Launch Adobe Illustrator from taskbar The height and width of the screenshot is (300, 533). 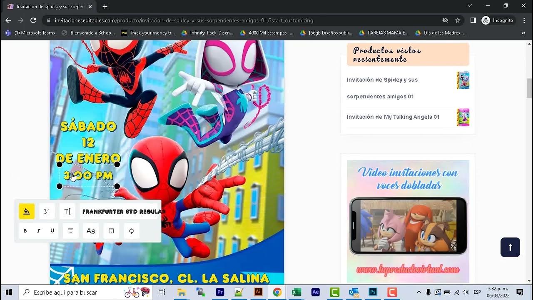click(x=258, y=292)
